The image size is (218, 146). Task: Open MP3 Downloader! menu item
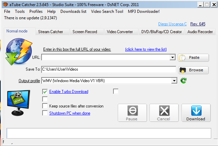144,11
